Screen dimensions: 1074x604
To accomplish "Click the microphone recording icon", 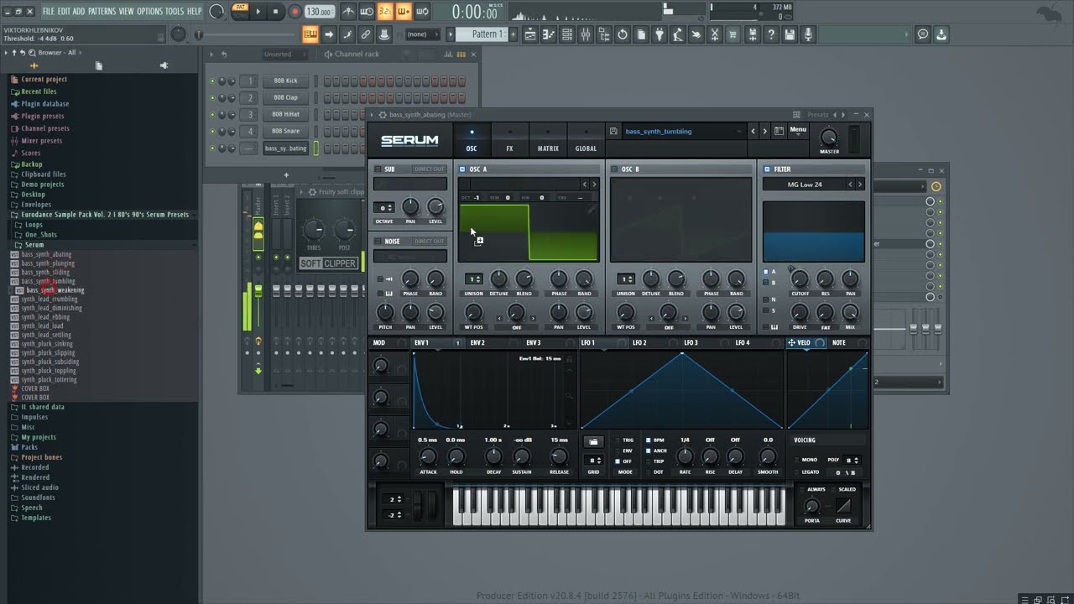I will pos(808,34).
